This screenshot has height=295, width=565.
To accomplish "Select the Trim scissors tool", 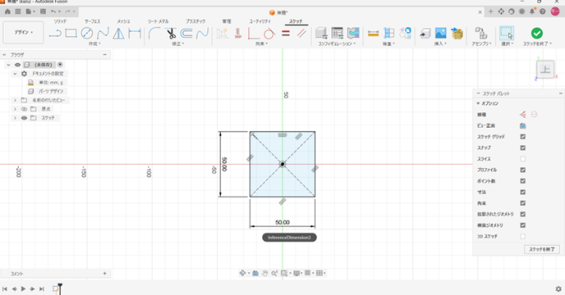I will 171,33.
